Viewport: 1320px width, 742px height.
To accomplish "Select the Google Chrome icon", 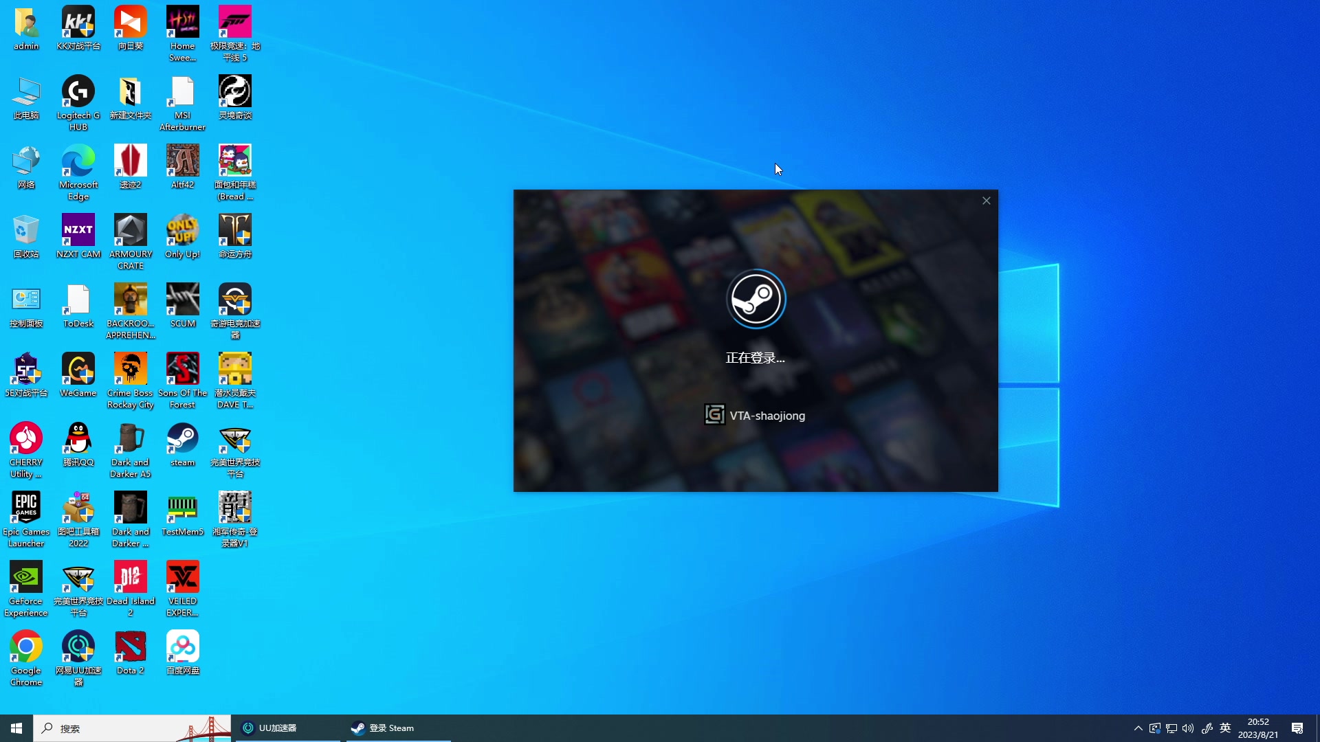I will 26,658.
